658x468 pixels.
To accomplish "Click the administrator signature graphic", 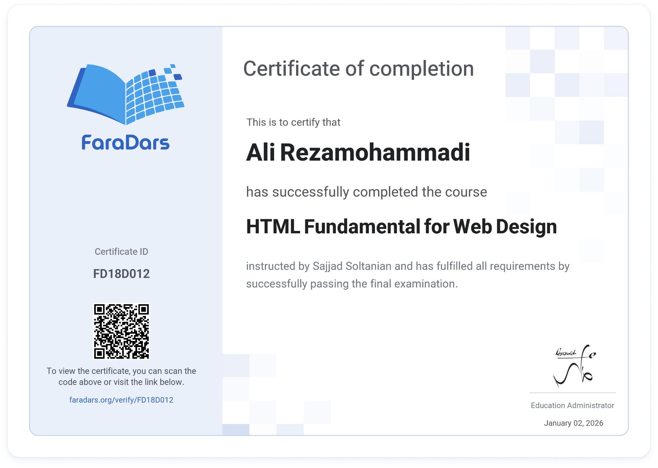I will point(574,366).
